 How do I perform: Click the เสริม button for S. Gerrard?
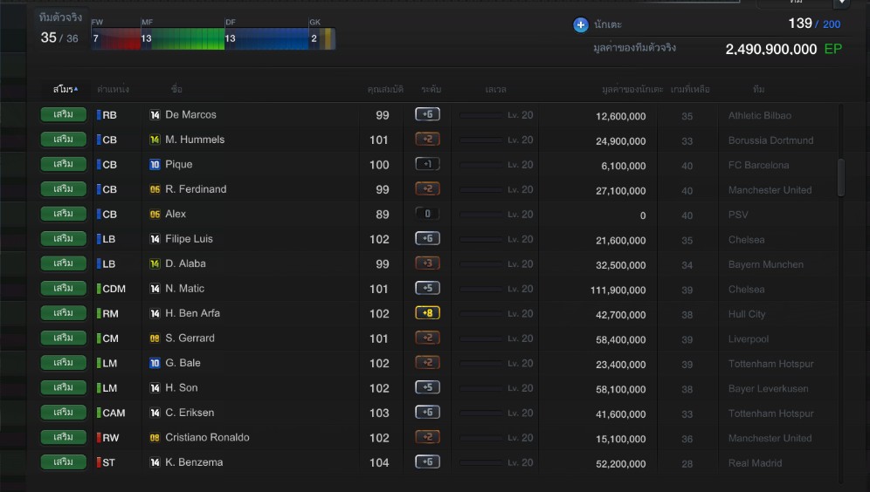coord(63,338)
